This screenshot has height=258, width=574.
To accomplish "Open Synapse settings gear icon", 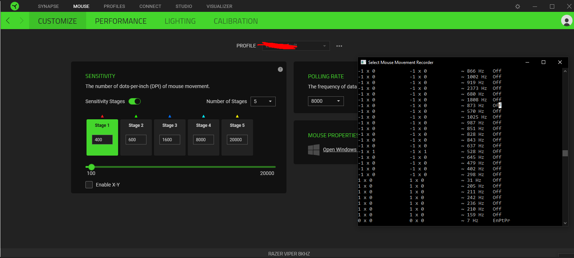I will [517, 6].
